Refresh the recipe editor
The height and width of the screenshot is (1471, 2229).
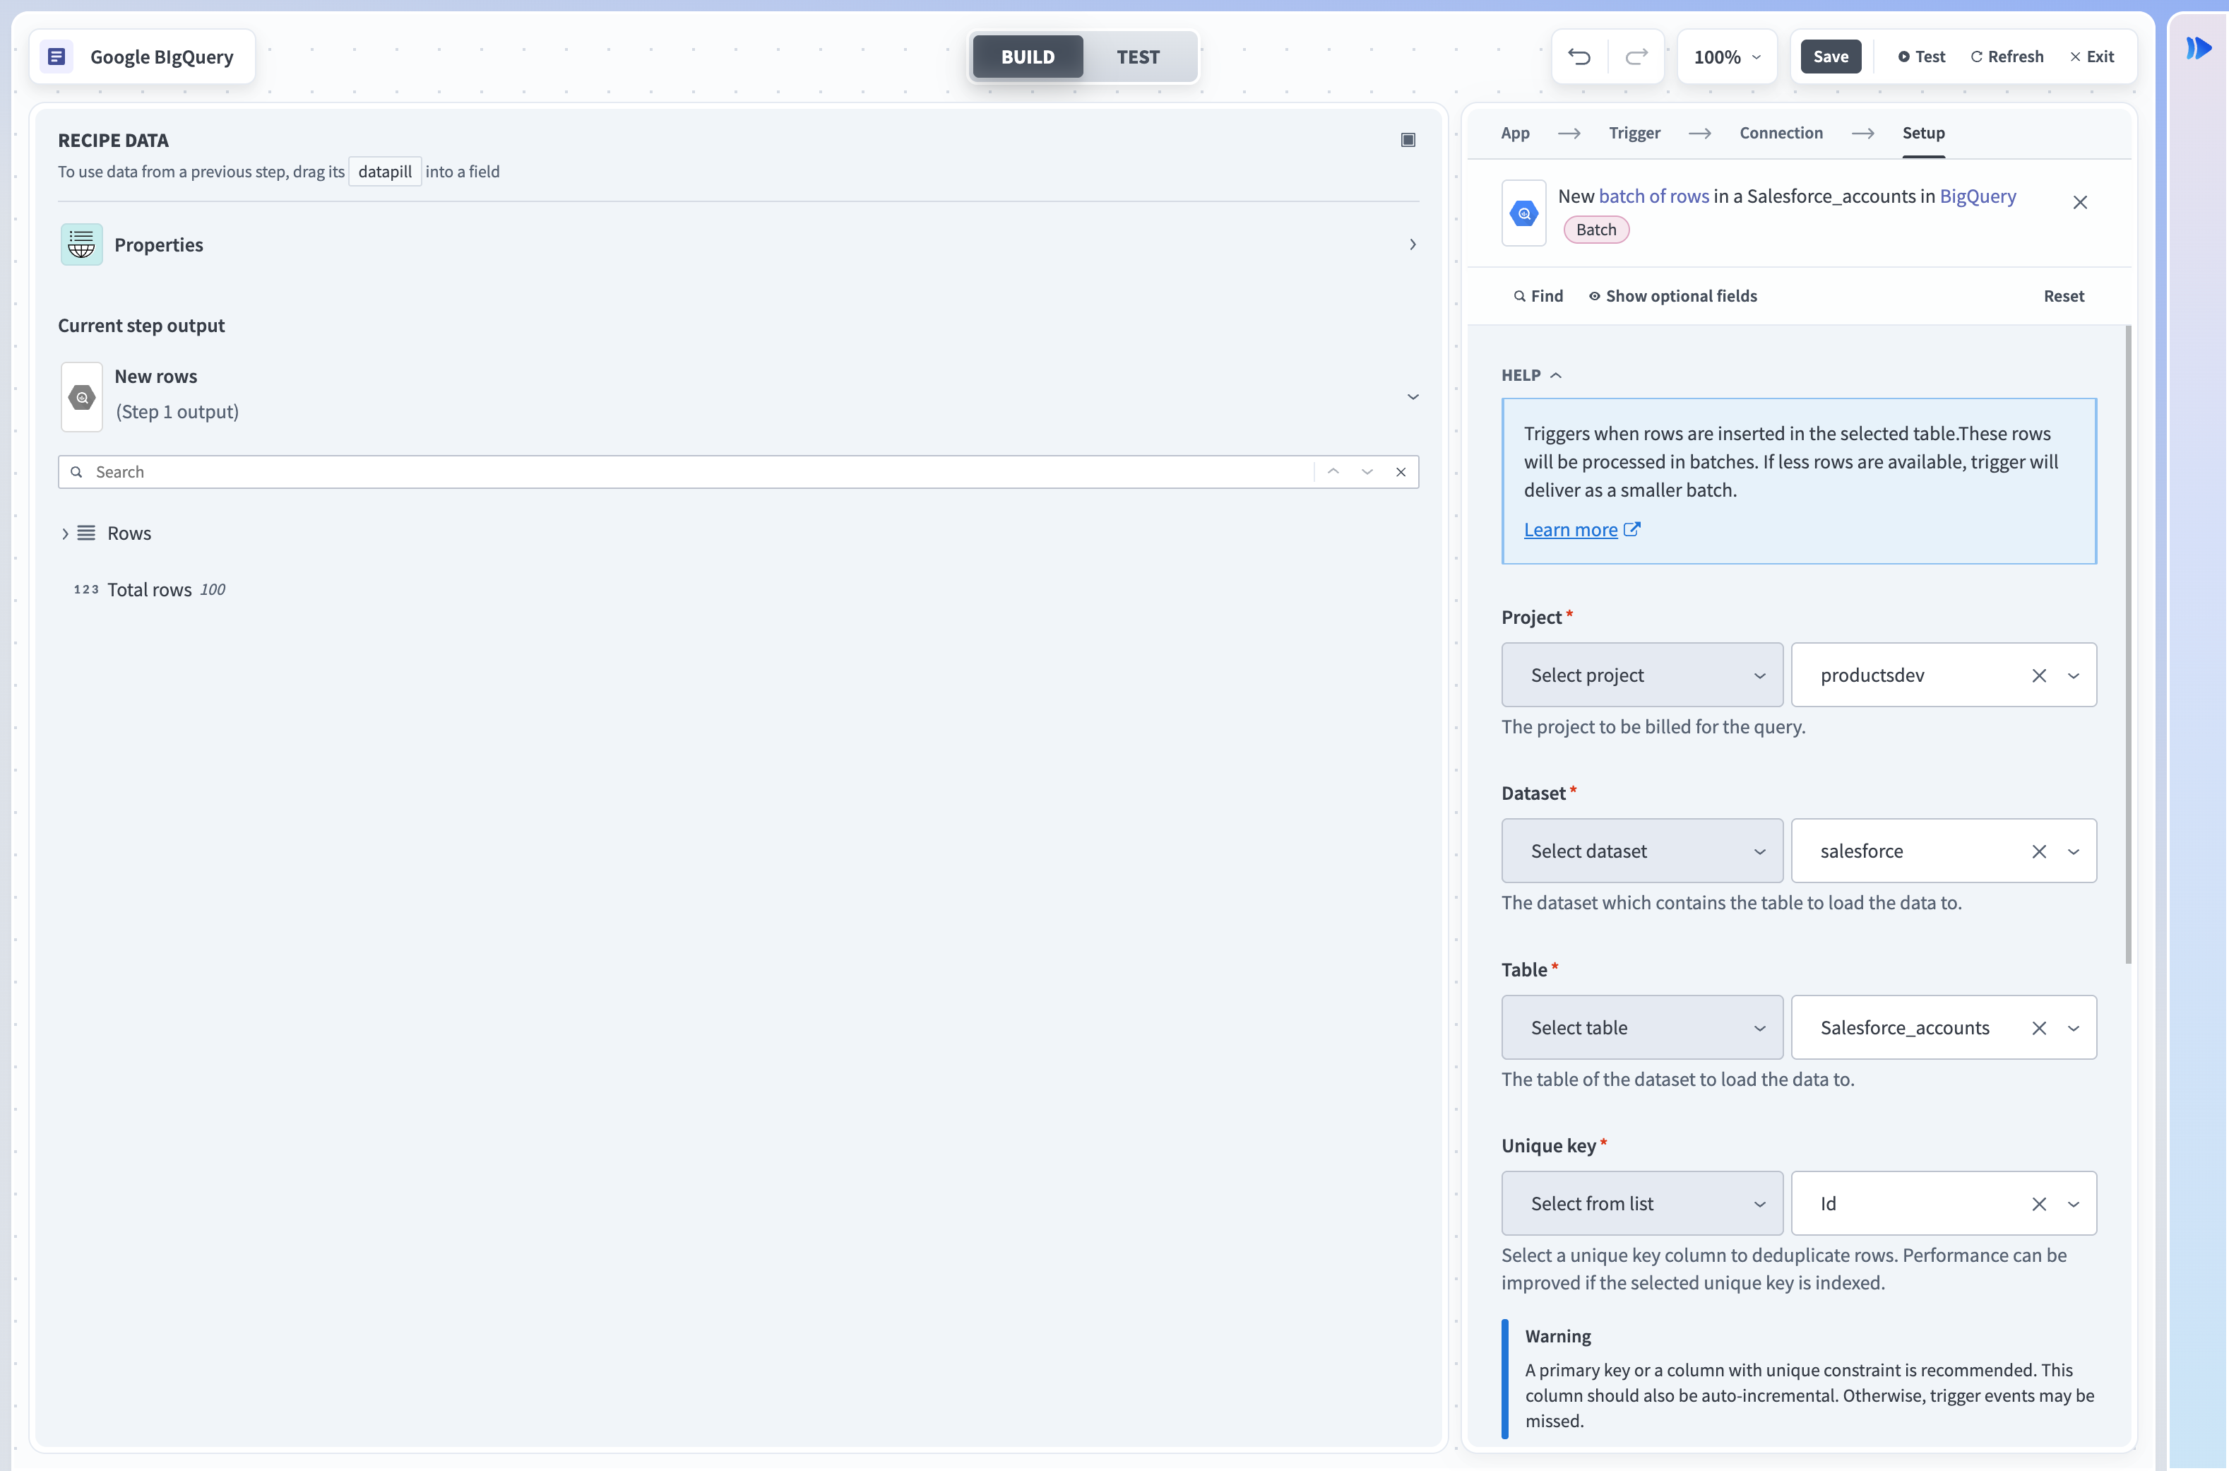point(2006,57)
